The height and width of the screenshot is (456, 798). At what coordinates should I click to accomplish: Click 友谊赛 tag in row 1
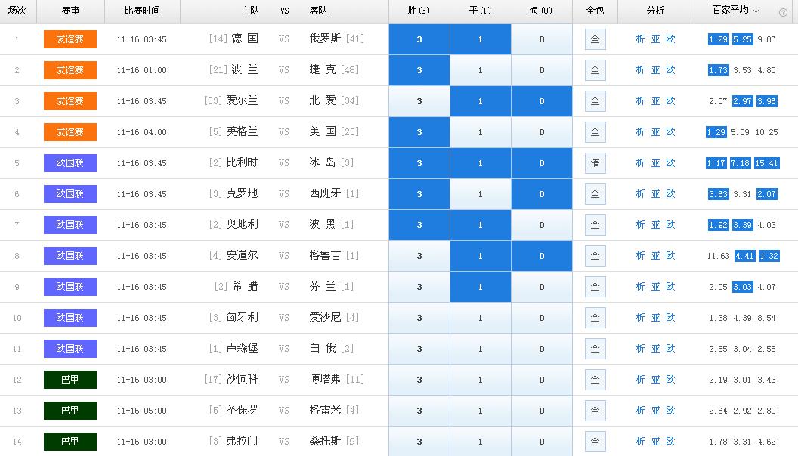(x=70, y=39)
